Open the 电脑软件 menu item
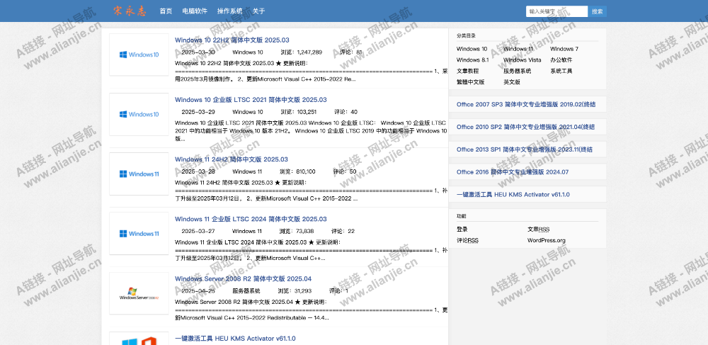708x345 pixels. point(195,11)
